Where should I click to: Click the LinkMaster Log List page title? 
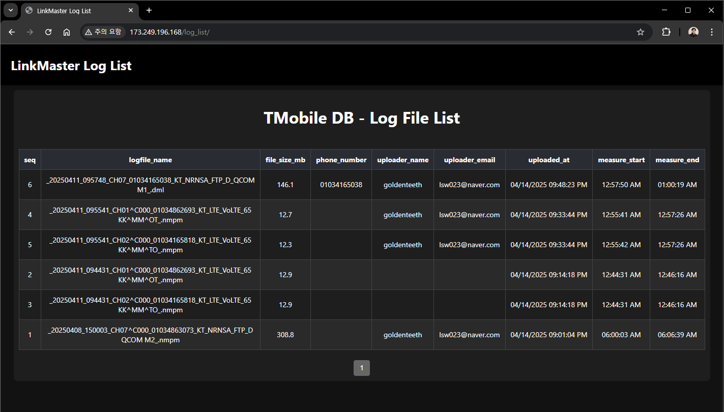click(71, 66)
